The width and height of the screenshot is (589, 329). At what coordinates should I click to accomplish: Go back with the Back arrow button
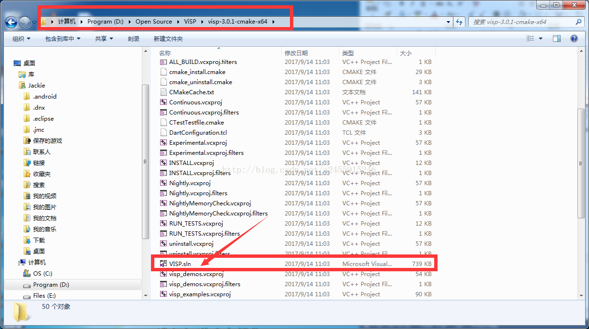coord(12,22)
